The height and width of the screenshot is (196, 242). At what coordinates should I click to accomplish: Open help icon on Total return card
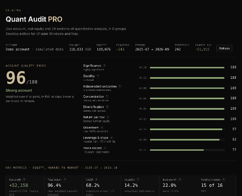(x=65, y=180)
